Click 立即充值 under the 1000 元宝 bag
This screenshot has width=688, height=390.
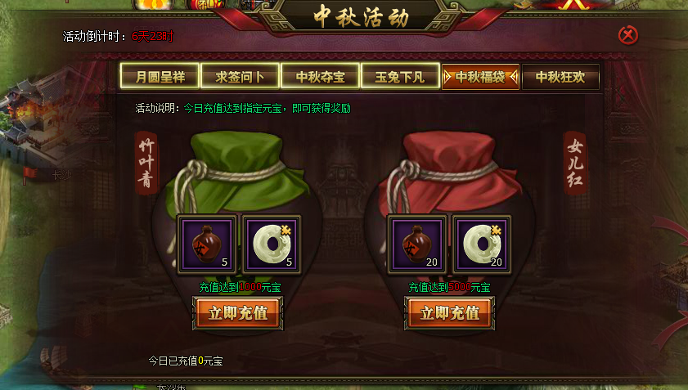(238, 313)
